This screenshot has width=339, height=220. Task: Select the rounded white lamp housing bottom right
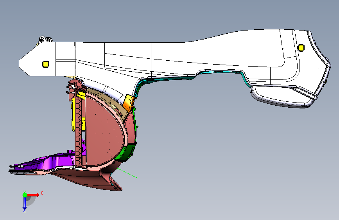click(x=282, y=97)
